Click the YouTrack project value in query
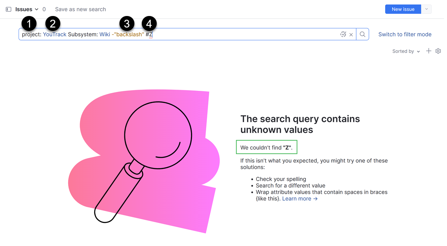The width and height of the screenshot is (447, 246). click(55, 34)
